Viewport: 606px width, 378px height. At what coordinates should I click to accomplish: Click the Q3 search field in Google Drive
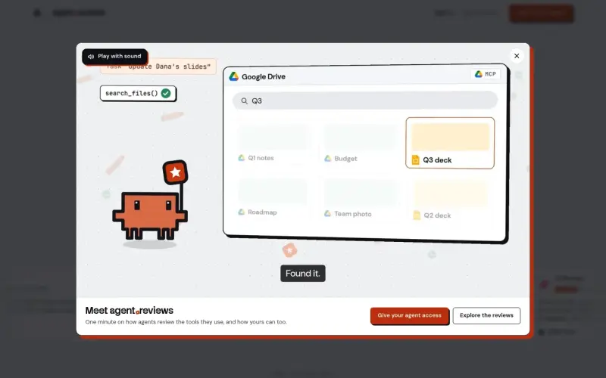(365, 101)
